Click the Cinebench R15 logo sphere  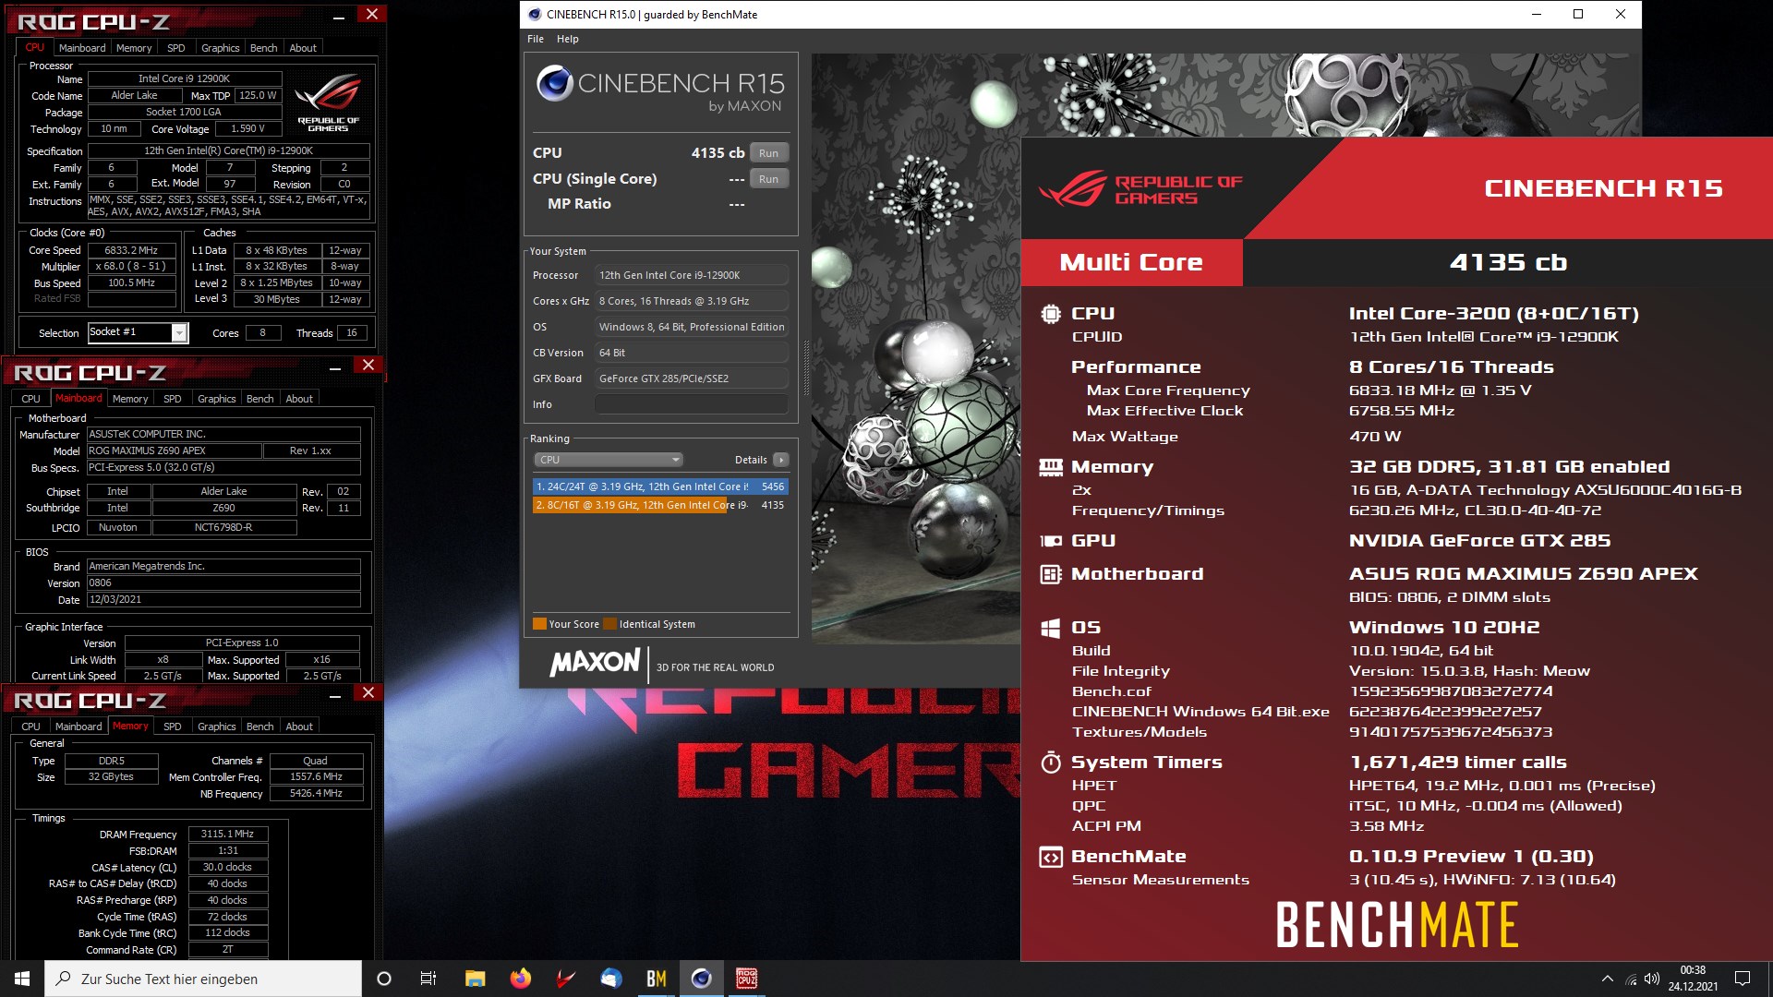tap(555, 83)
